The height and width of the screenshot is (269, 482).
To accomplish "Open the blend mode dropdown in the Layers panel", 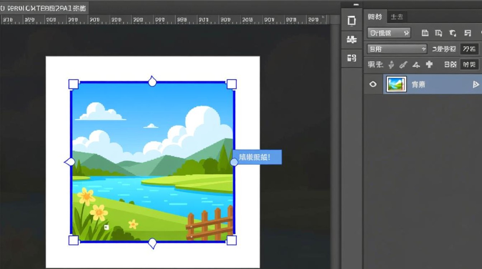I will 397,49.
